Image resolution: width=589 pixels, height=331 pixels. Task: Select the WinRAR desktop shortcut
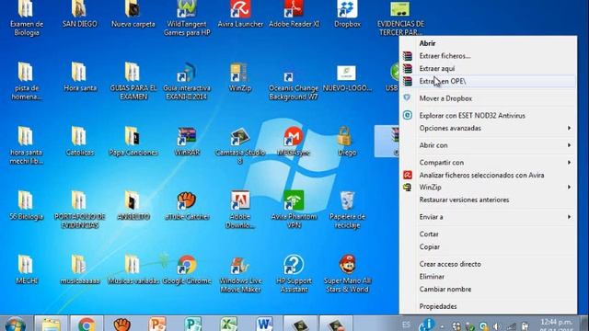click(187, 141)
